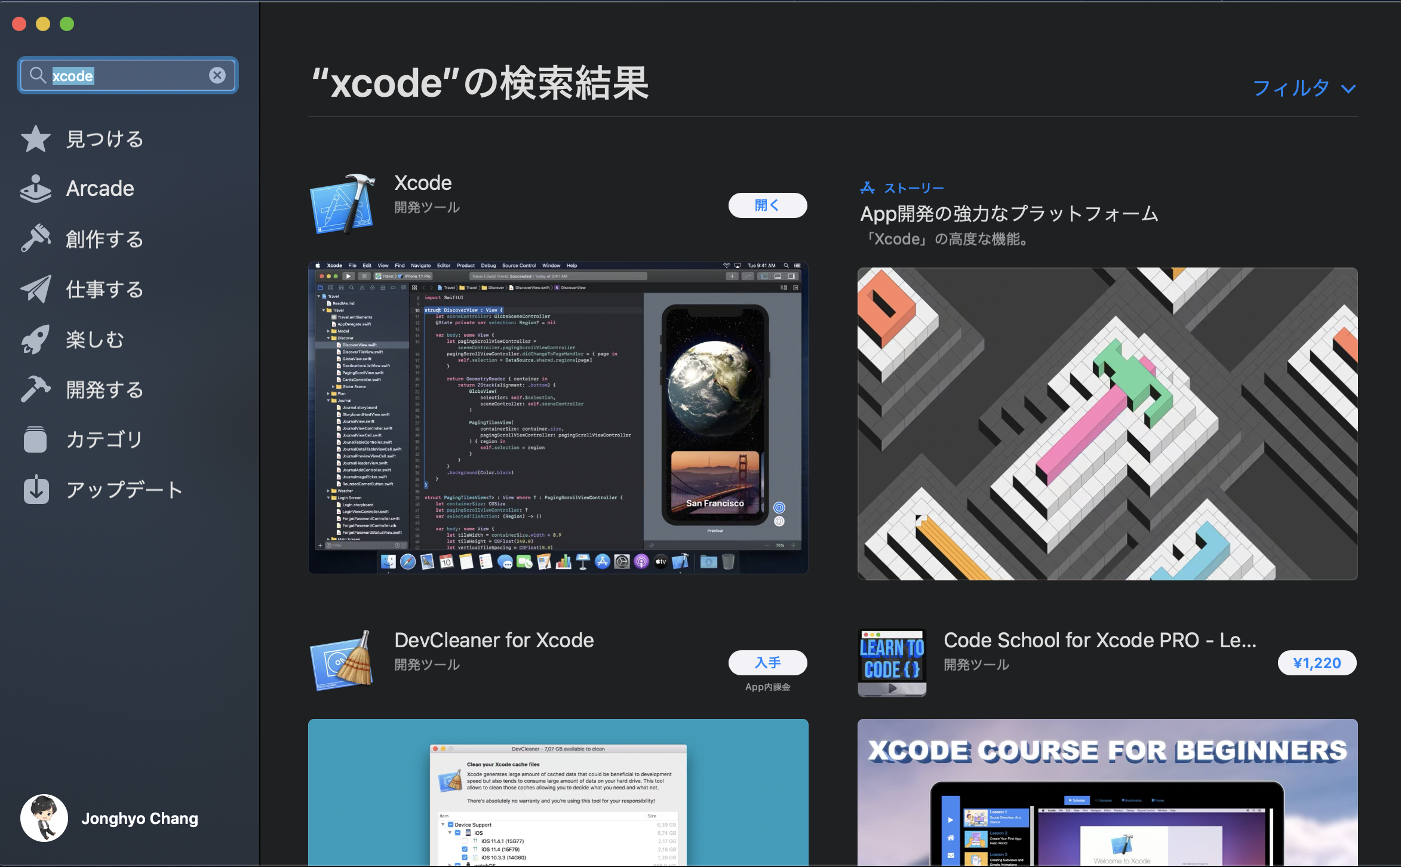Open the アップデート download icon
1401x867 pixels.
(36, 490)
